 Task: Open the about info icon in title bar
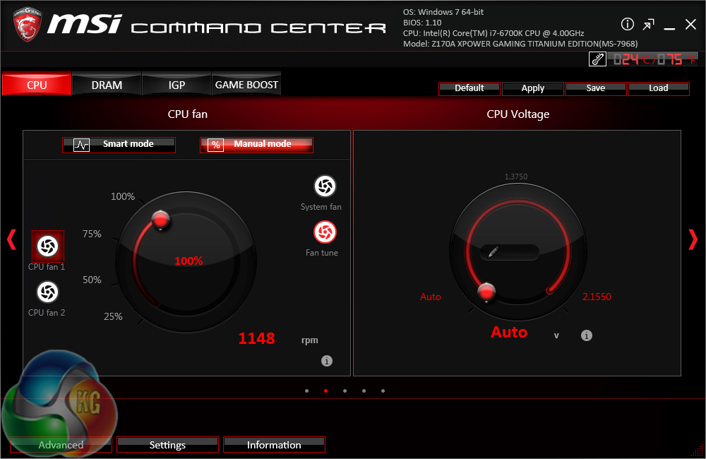click(x=627, y=24)
